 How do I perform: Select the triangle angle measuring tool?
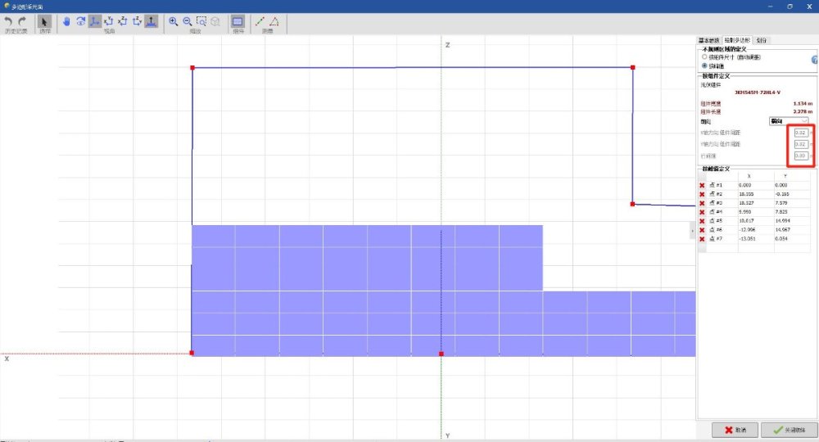274,22
